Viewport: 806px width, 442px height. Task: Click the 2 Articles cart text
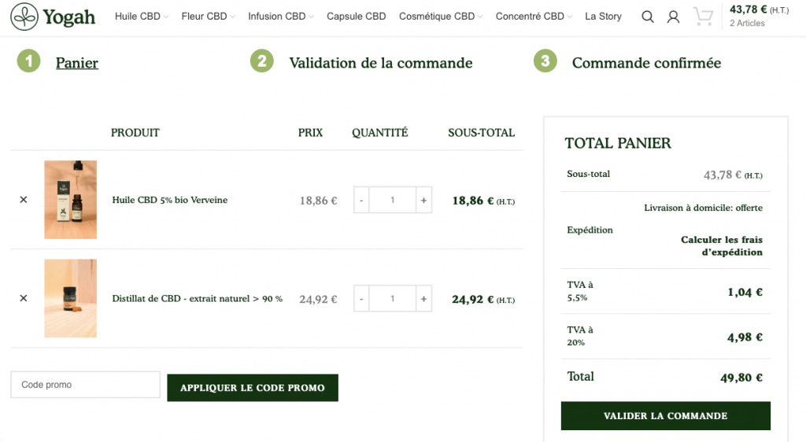[x=747, y=23]
